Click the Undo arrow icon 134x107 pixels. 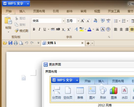(27, 43)
